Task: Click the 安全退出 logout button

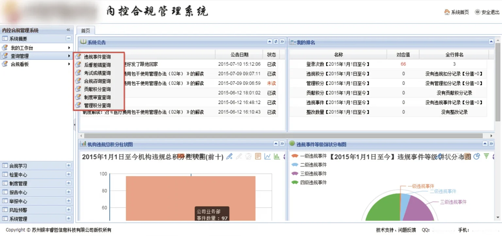Action: pyautogui.click(x=487, y=12)
